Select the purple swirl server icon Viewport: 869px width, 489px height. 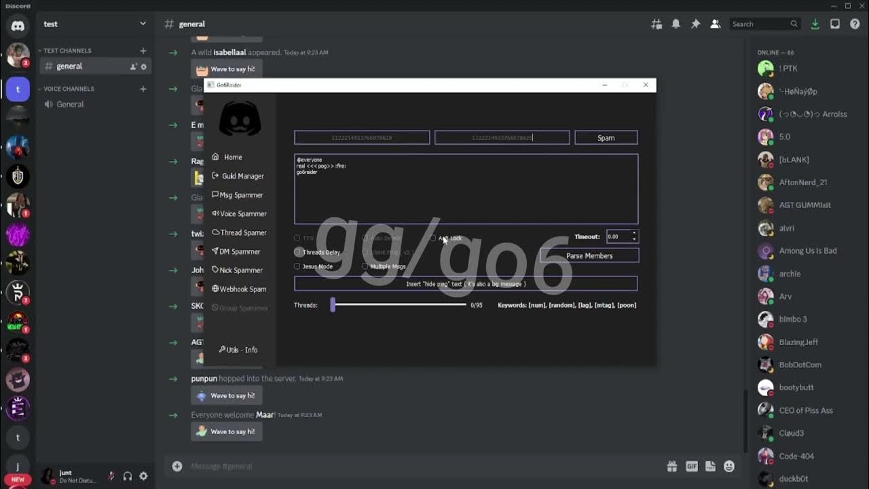coord(18,236)
